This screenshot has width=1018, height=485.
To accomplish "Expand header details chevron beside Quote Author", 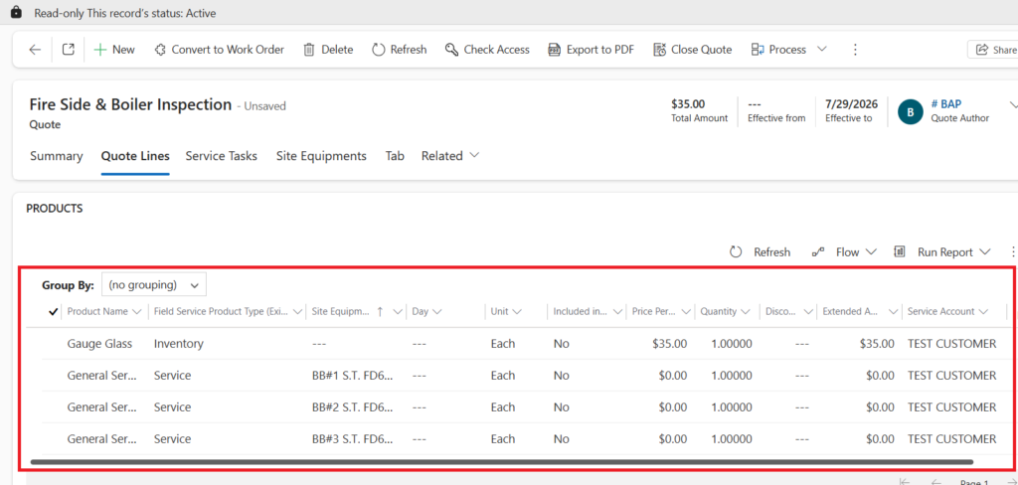I will click(x=1013, y=104).
